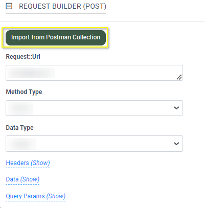Screen dimensions: 205x208
Task: Collapse Request Builder using the minus box icon
Action: [x=9, y=6]
